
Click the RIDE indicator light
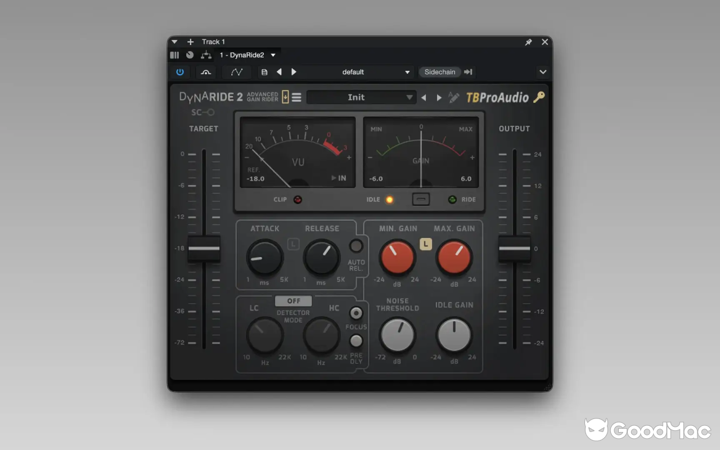[452, 200]
